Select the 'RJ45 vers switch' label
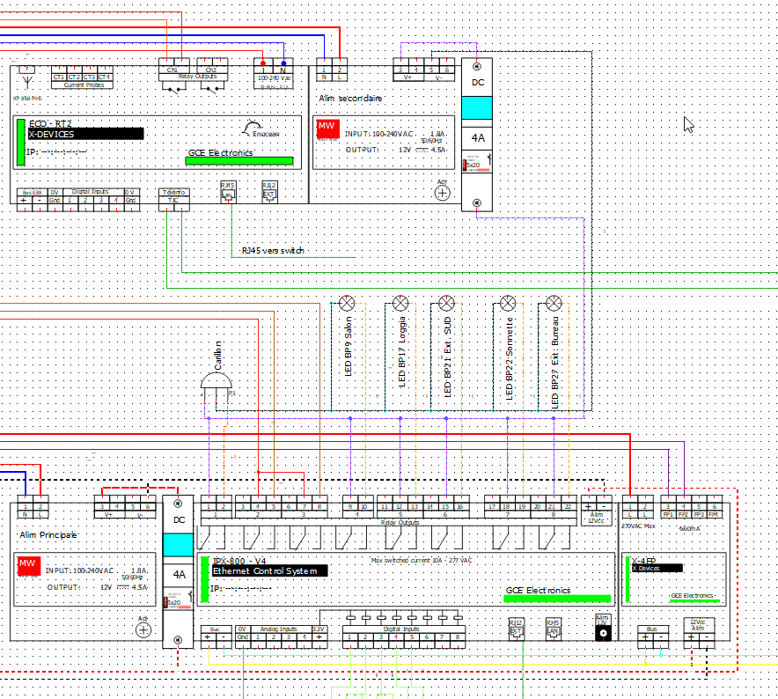Screen dimensions: 778x699 tap(273, 251)
